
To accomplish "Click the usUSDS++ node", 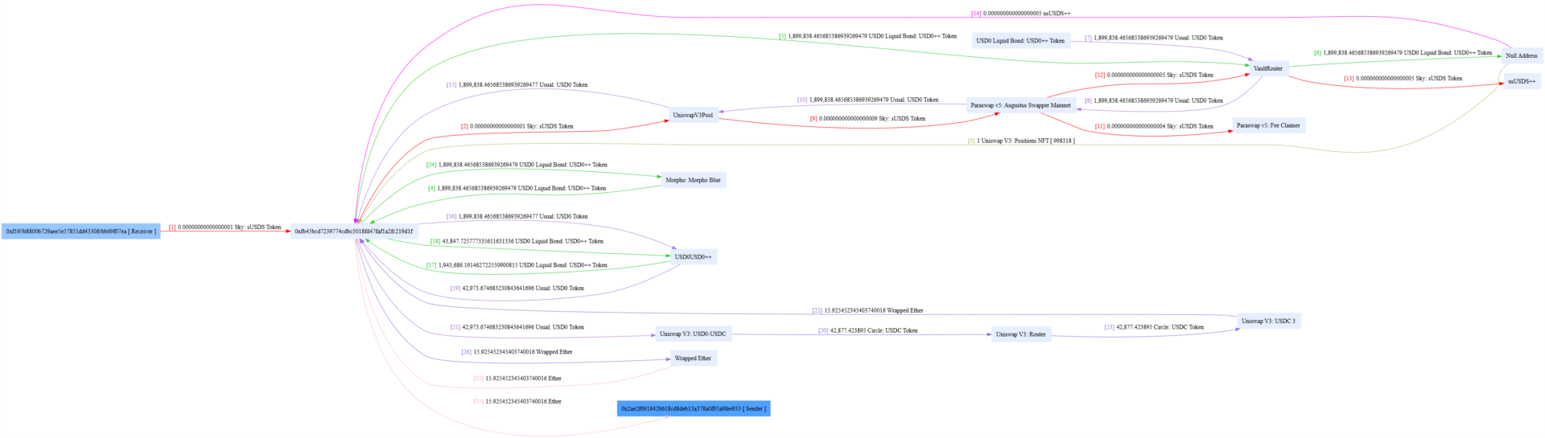I will pyautogui.click(x=1522, y=82).
